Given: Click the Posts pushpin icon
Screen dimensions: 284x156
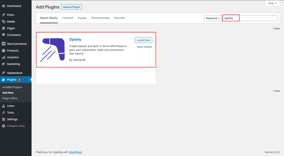Looking at the screenshot, I should point(3,15).
